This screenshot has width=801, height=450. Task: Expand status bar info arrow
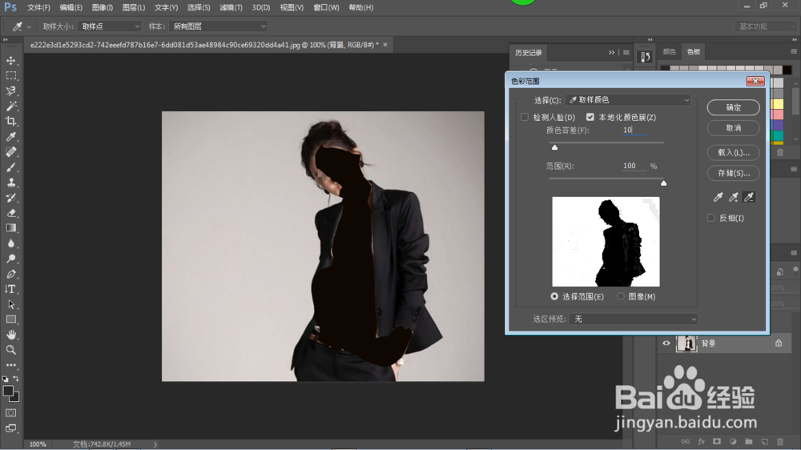click(x=155, y=444)
